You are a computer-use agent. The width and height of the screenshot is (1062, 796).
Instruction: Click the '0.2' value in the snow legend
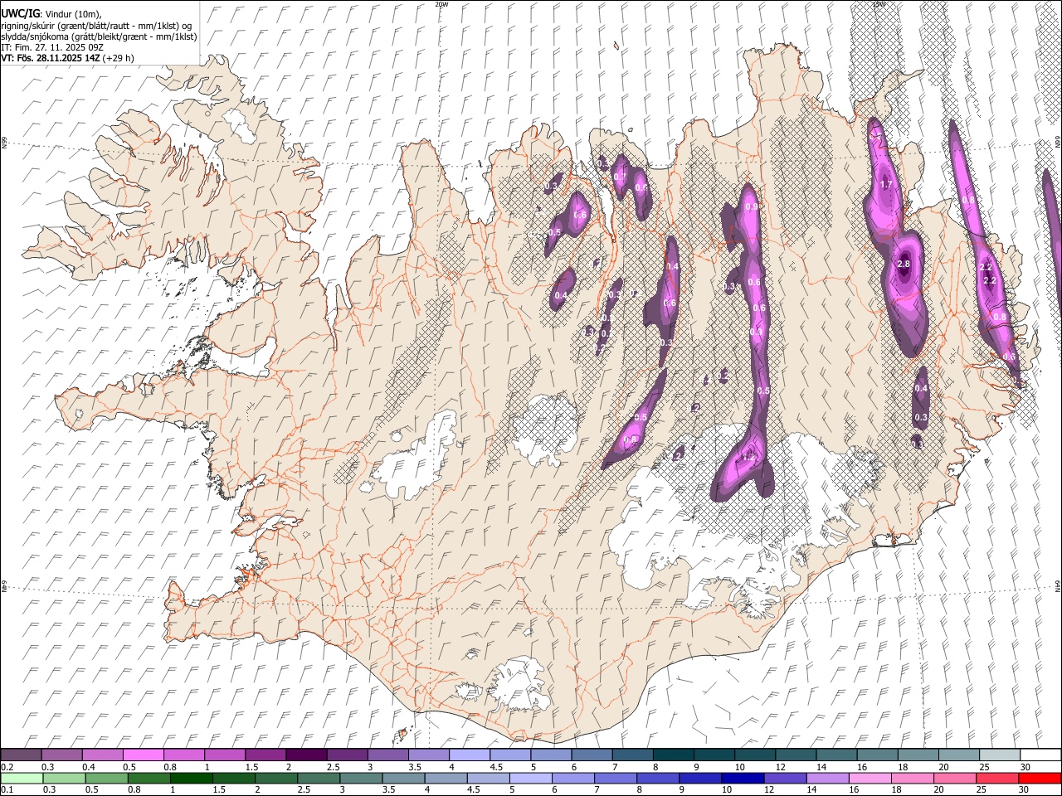pyautogui.click(x=7, y=767)
